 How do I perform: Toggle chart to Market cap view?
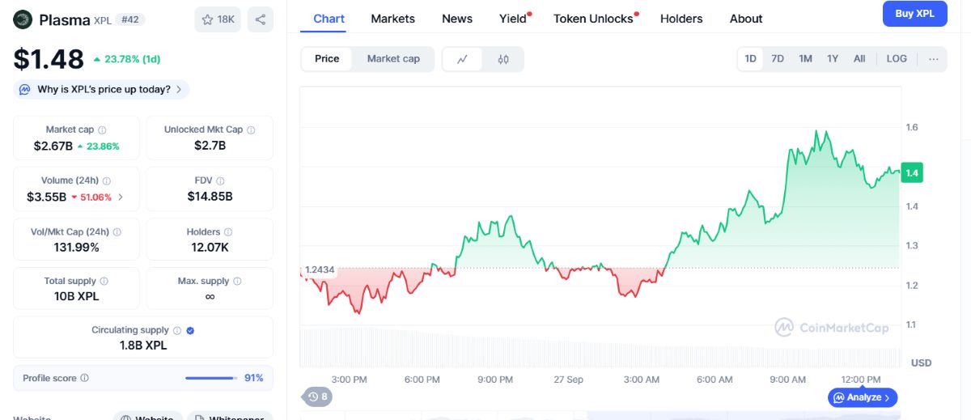click(393, 59)
